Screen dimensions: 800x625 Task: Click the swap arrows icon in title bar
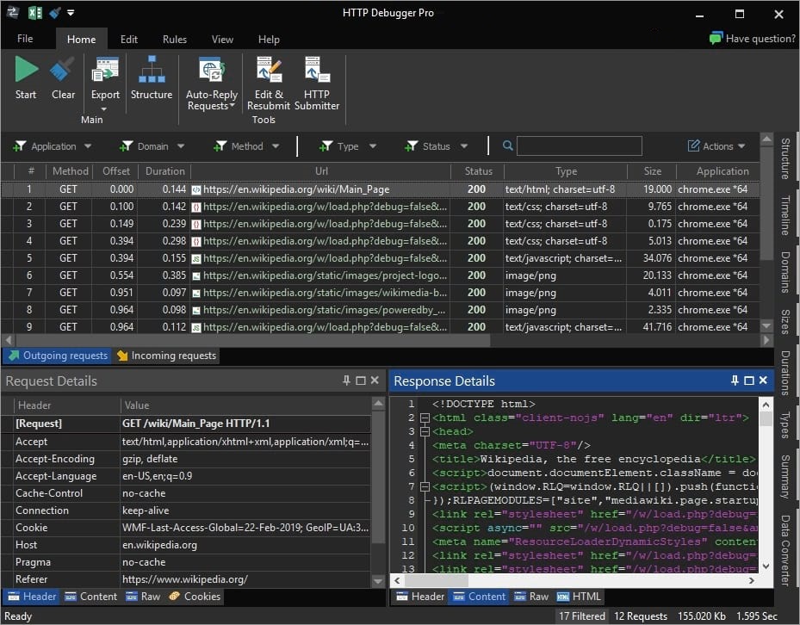tap(13, 13)
